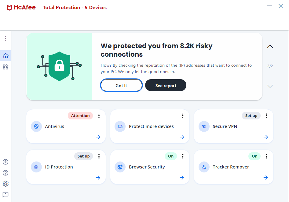Click the On status badge for Tracker Remover

[254, 156]
